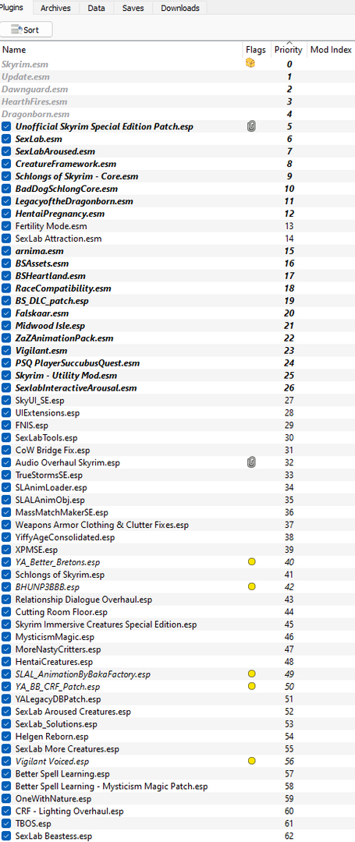This screenshot has width=355, height=842.
Task: Click priority value 44 for Cutting Room Floor
Action: tap(289, 612)
